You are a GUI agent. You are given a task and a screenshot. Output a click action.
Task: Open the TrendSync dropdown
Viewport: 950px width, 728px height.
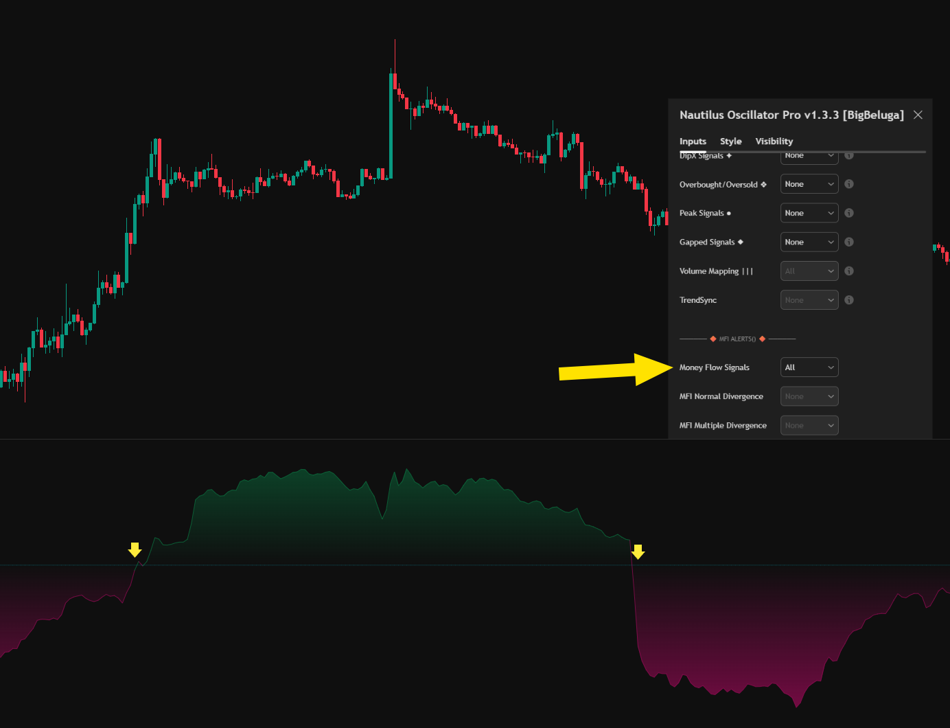tap(809, 299)
